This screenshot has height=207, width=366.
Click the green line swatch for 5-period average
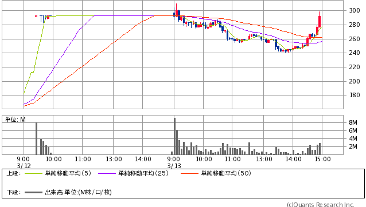33,173
